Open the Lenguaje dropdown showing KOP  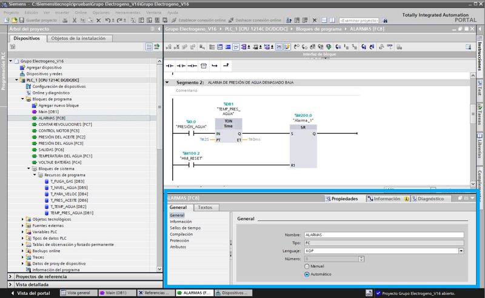(x=461, y=251)
